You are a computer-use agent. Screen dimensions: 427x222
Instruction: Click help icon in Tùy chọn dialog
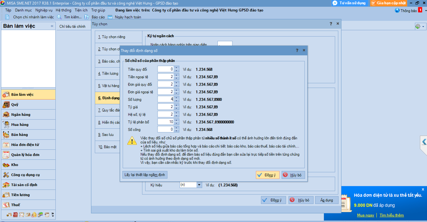(x=331, y=24)
